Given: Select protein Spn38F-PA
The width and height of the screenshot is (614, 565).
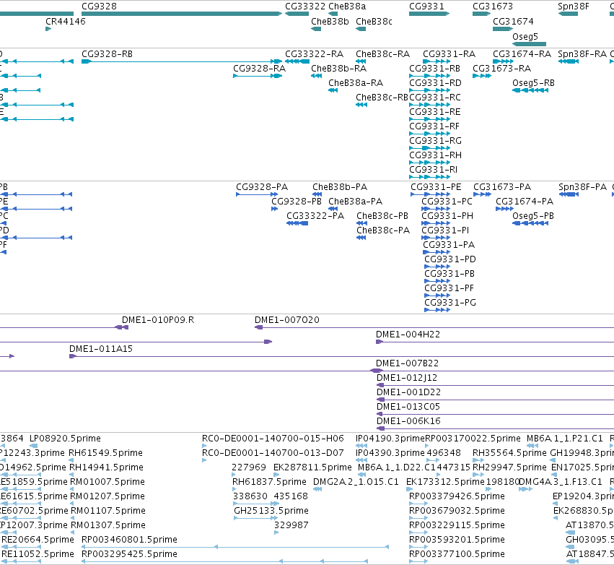Looking at the screenshot, I should [569, 194].
